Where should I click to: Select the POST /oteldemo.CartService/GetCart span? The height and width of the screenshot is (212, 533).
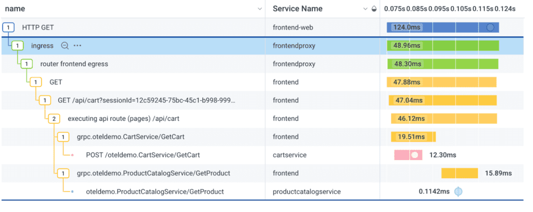tap(143, 155)
